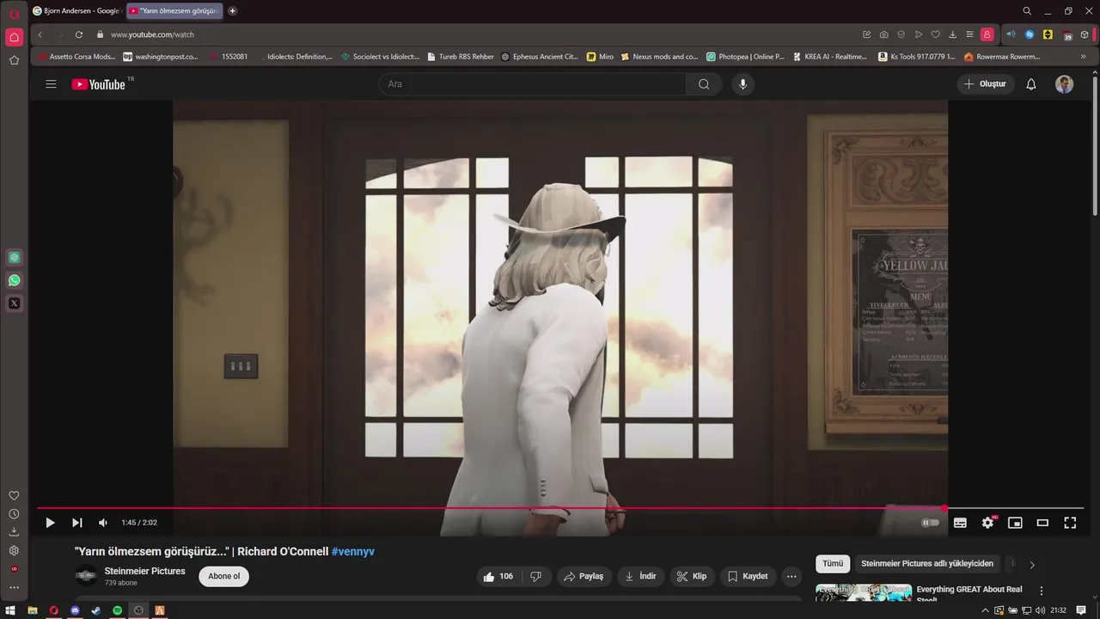Open sidebar history clock icon

tap(14, 513)
